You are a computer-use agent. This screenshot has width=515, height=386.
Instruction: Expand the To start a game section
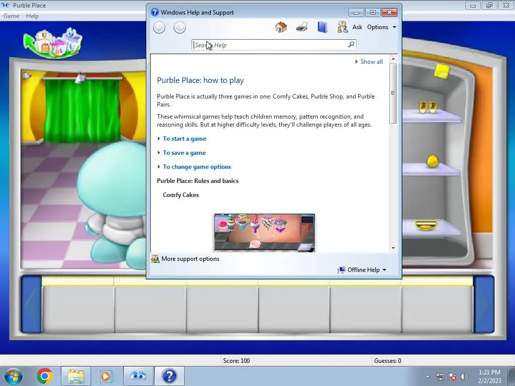point(184,139)
